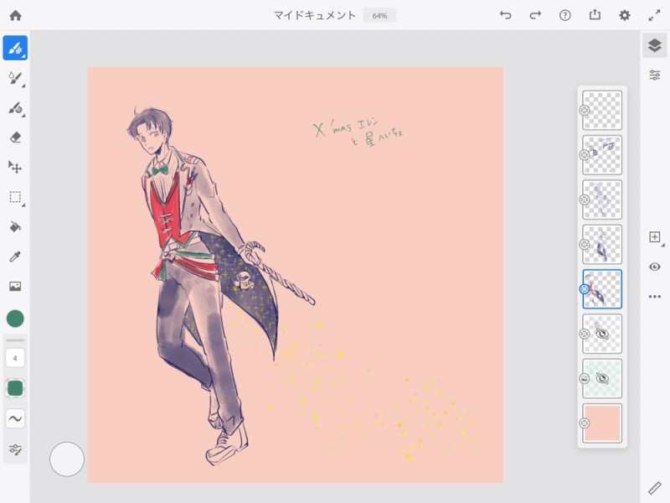Select the vector brush tool

[x=15, y=108]
